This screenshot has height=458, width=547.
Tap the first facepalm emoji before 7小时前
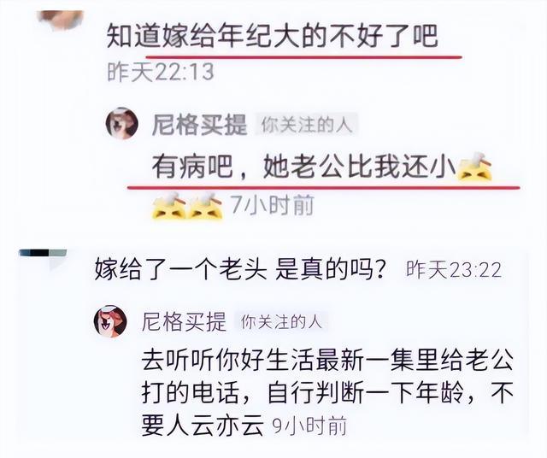[x=170, y=206]
